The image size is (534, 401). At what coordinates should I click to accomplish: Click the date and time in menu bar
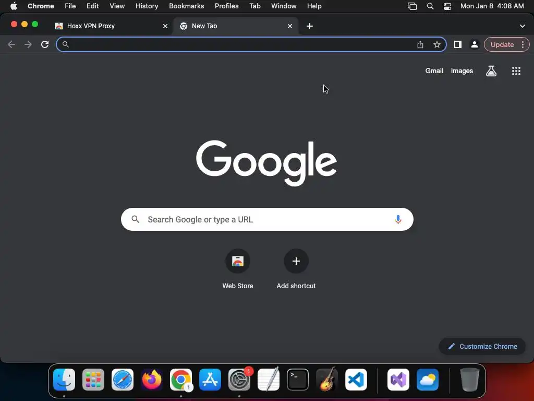492,6
